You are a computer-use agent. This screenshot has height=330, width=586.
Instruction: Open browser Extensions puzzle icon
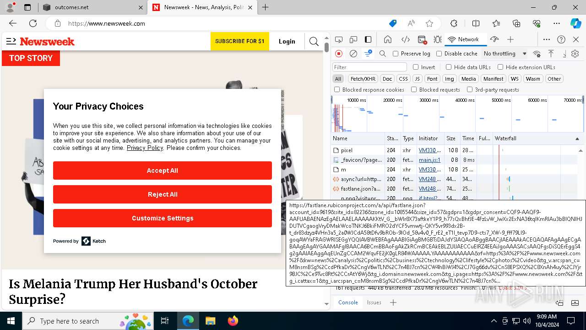pyautogui.click(x=454, y=23)
